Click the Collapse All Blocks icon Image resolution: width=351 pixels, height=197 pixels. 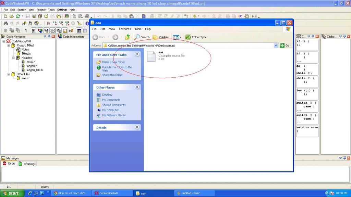coord(18,30)
